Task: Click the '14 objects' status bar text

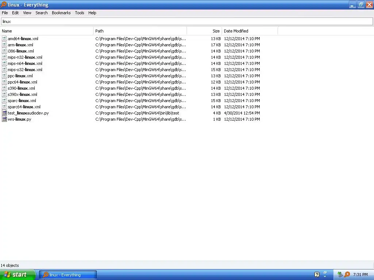Action: coord(10,265)
